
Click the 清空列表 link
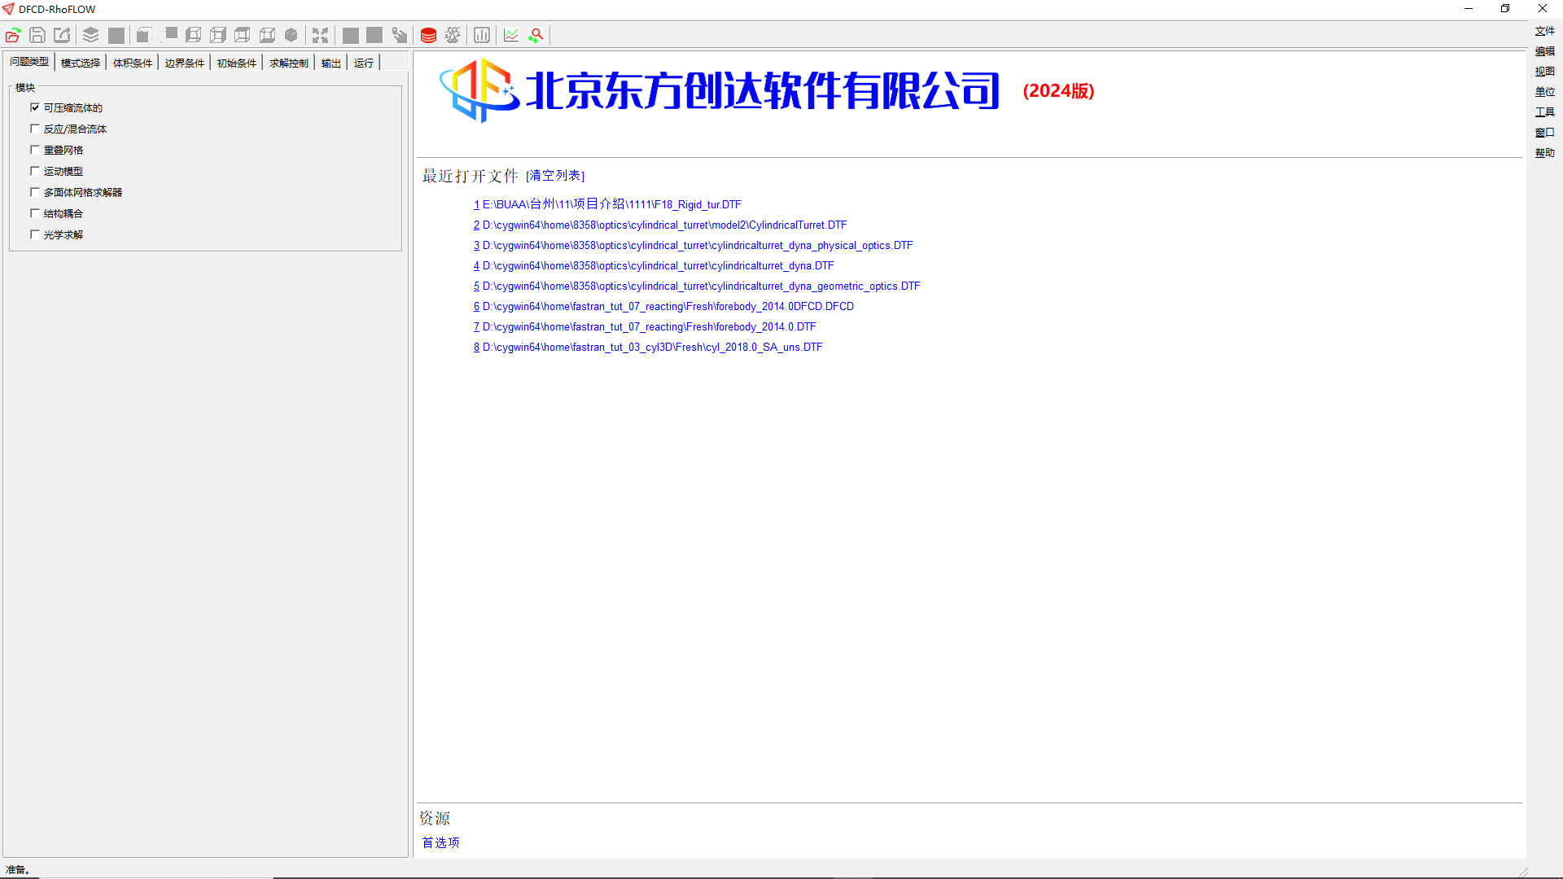click(555, 176)
